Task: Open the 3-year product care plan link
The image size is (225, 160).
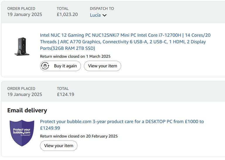Action: (122, 125)
